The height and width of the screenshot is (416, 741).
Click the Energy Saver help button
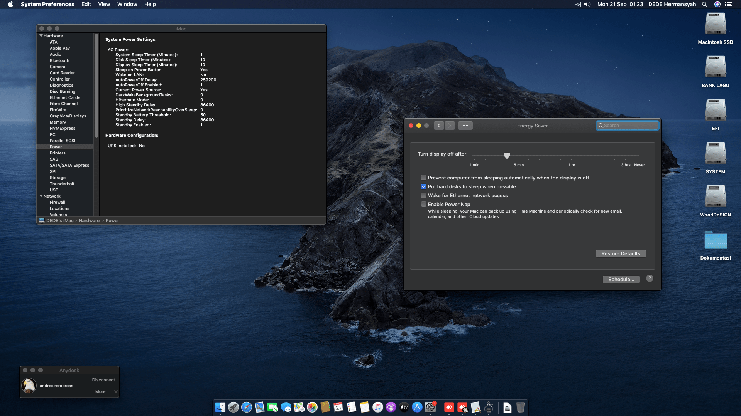coord(650,278)
